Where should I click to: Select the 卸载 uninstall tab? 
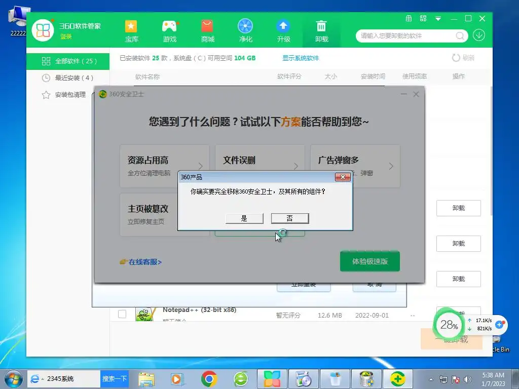click(x=321, y=31)
